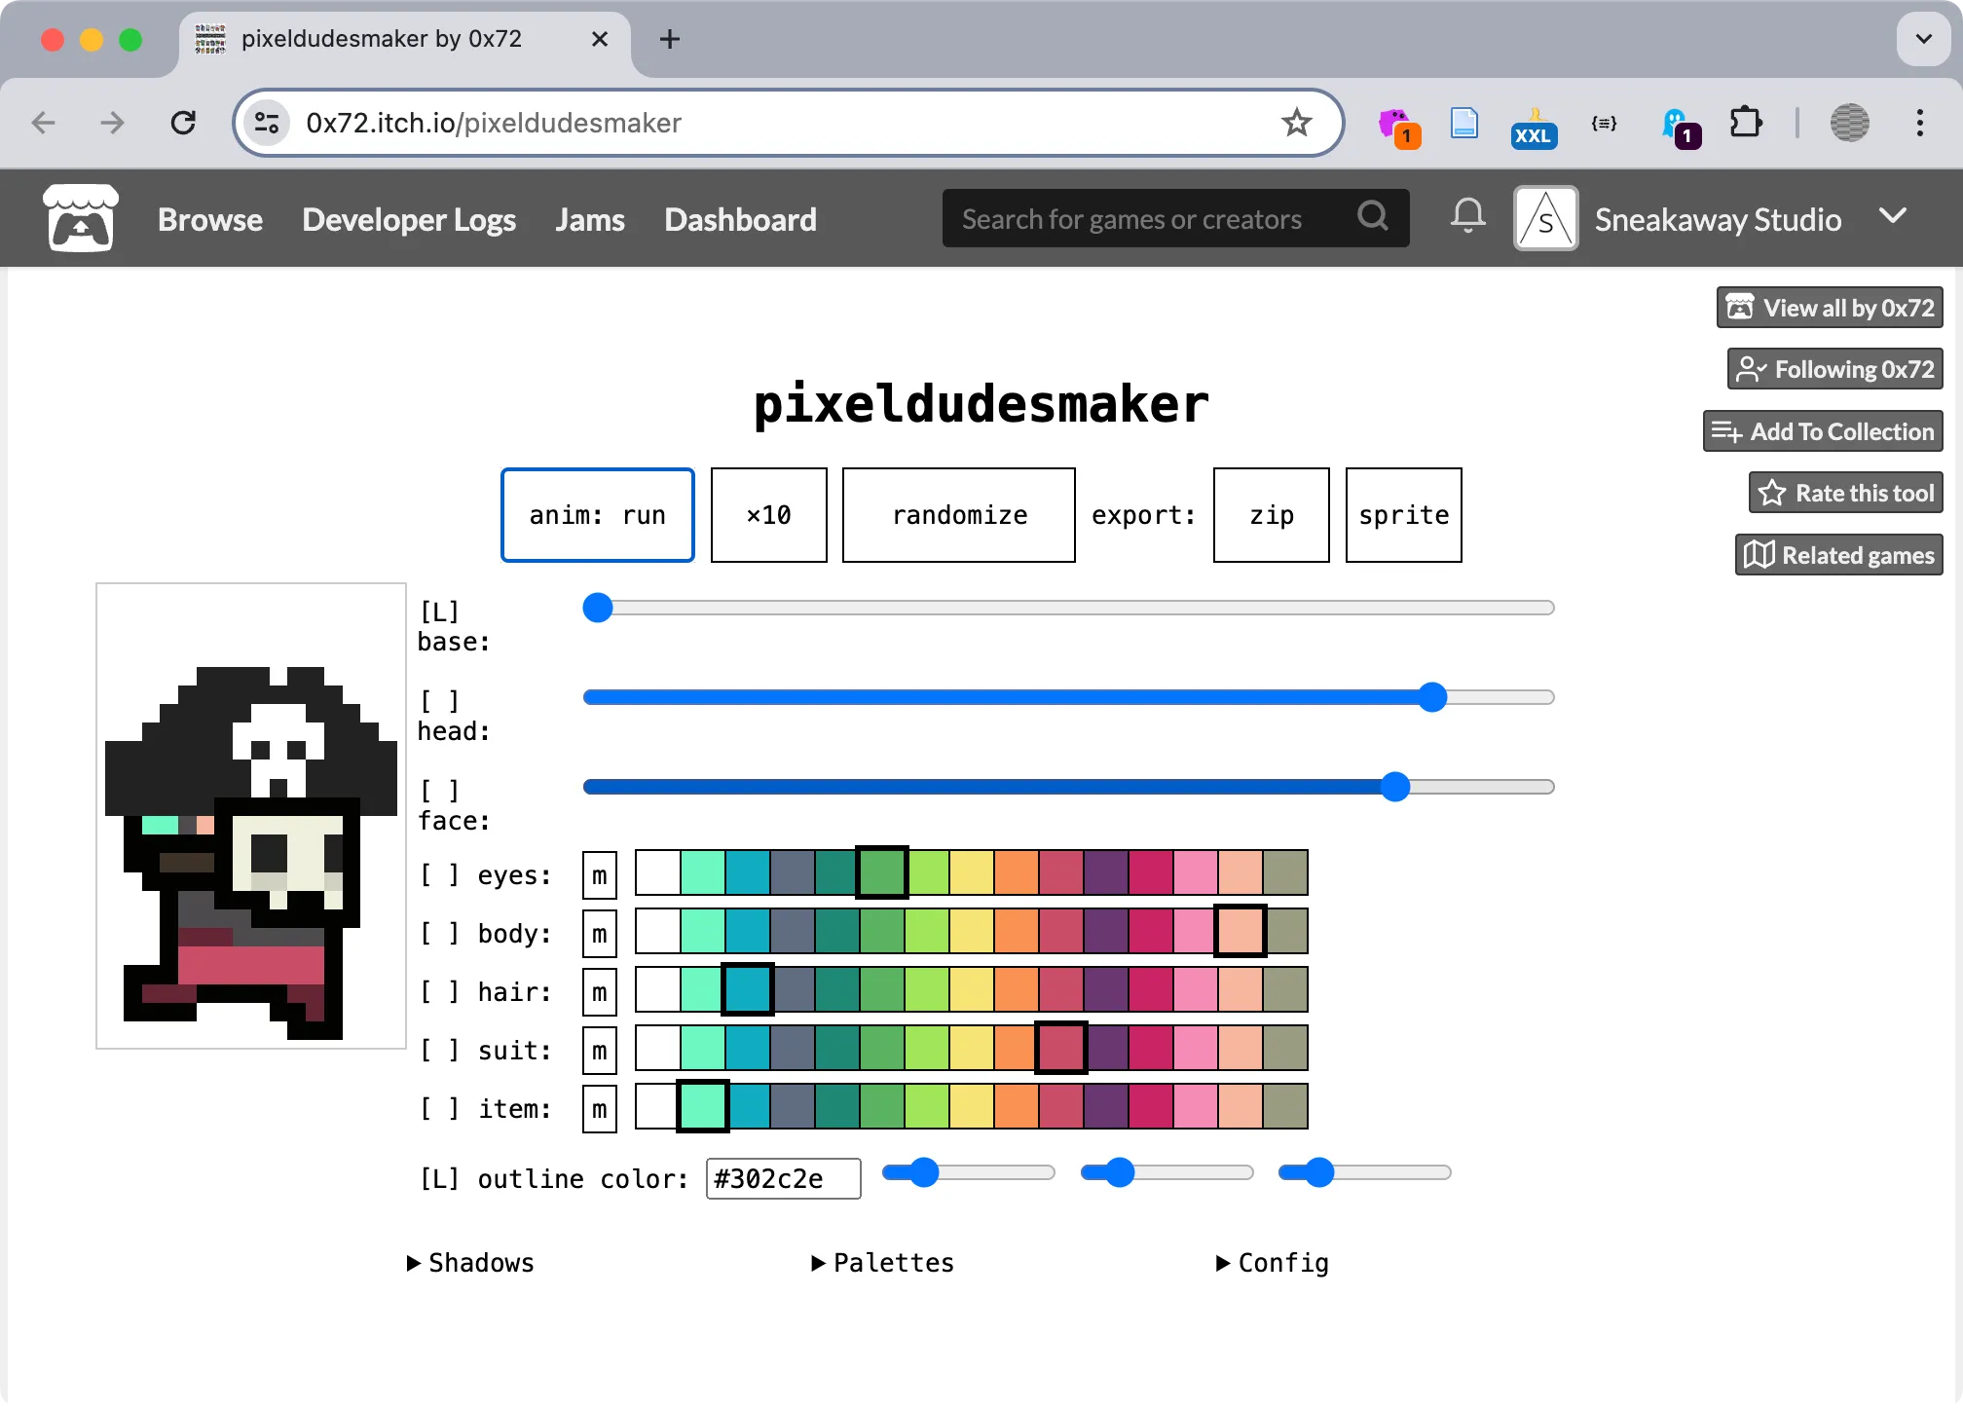
Task: Toggle the checkbox next to eyes
Action: [440, 873]
